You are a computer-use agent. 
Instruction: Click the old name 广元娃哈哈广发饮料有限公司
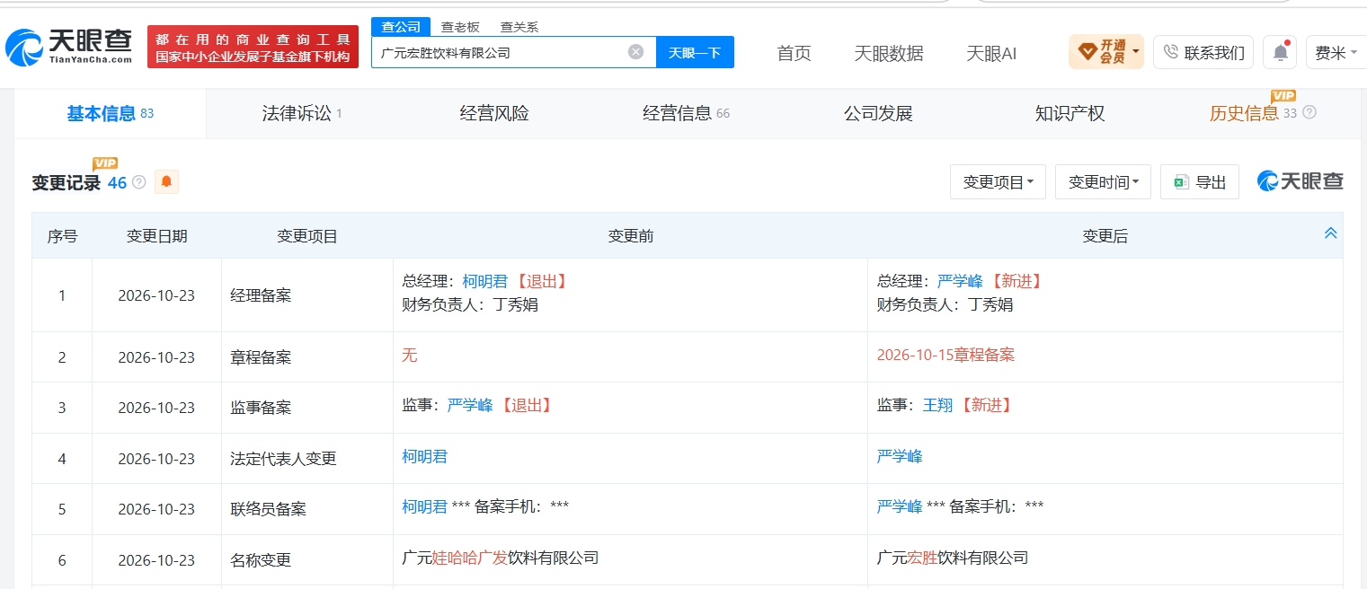[501, 558]
